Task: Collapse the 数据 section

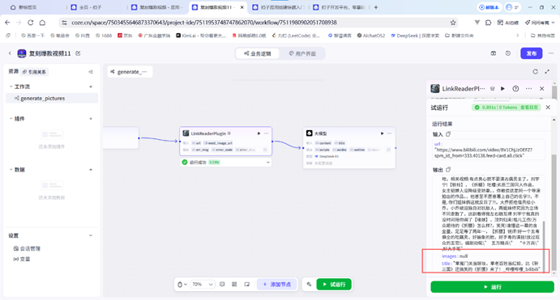Action: pyautogui.click(x=11, y=170)
